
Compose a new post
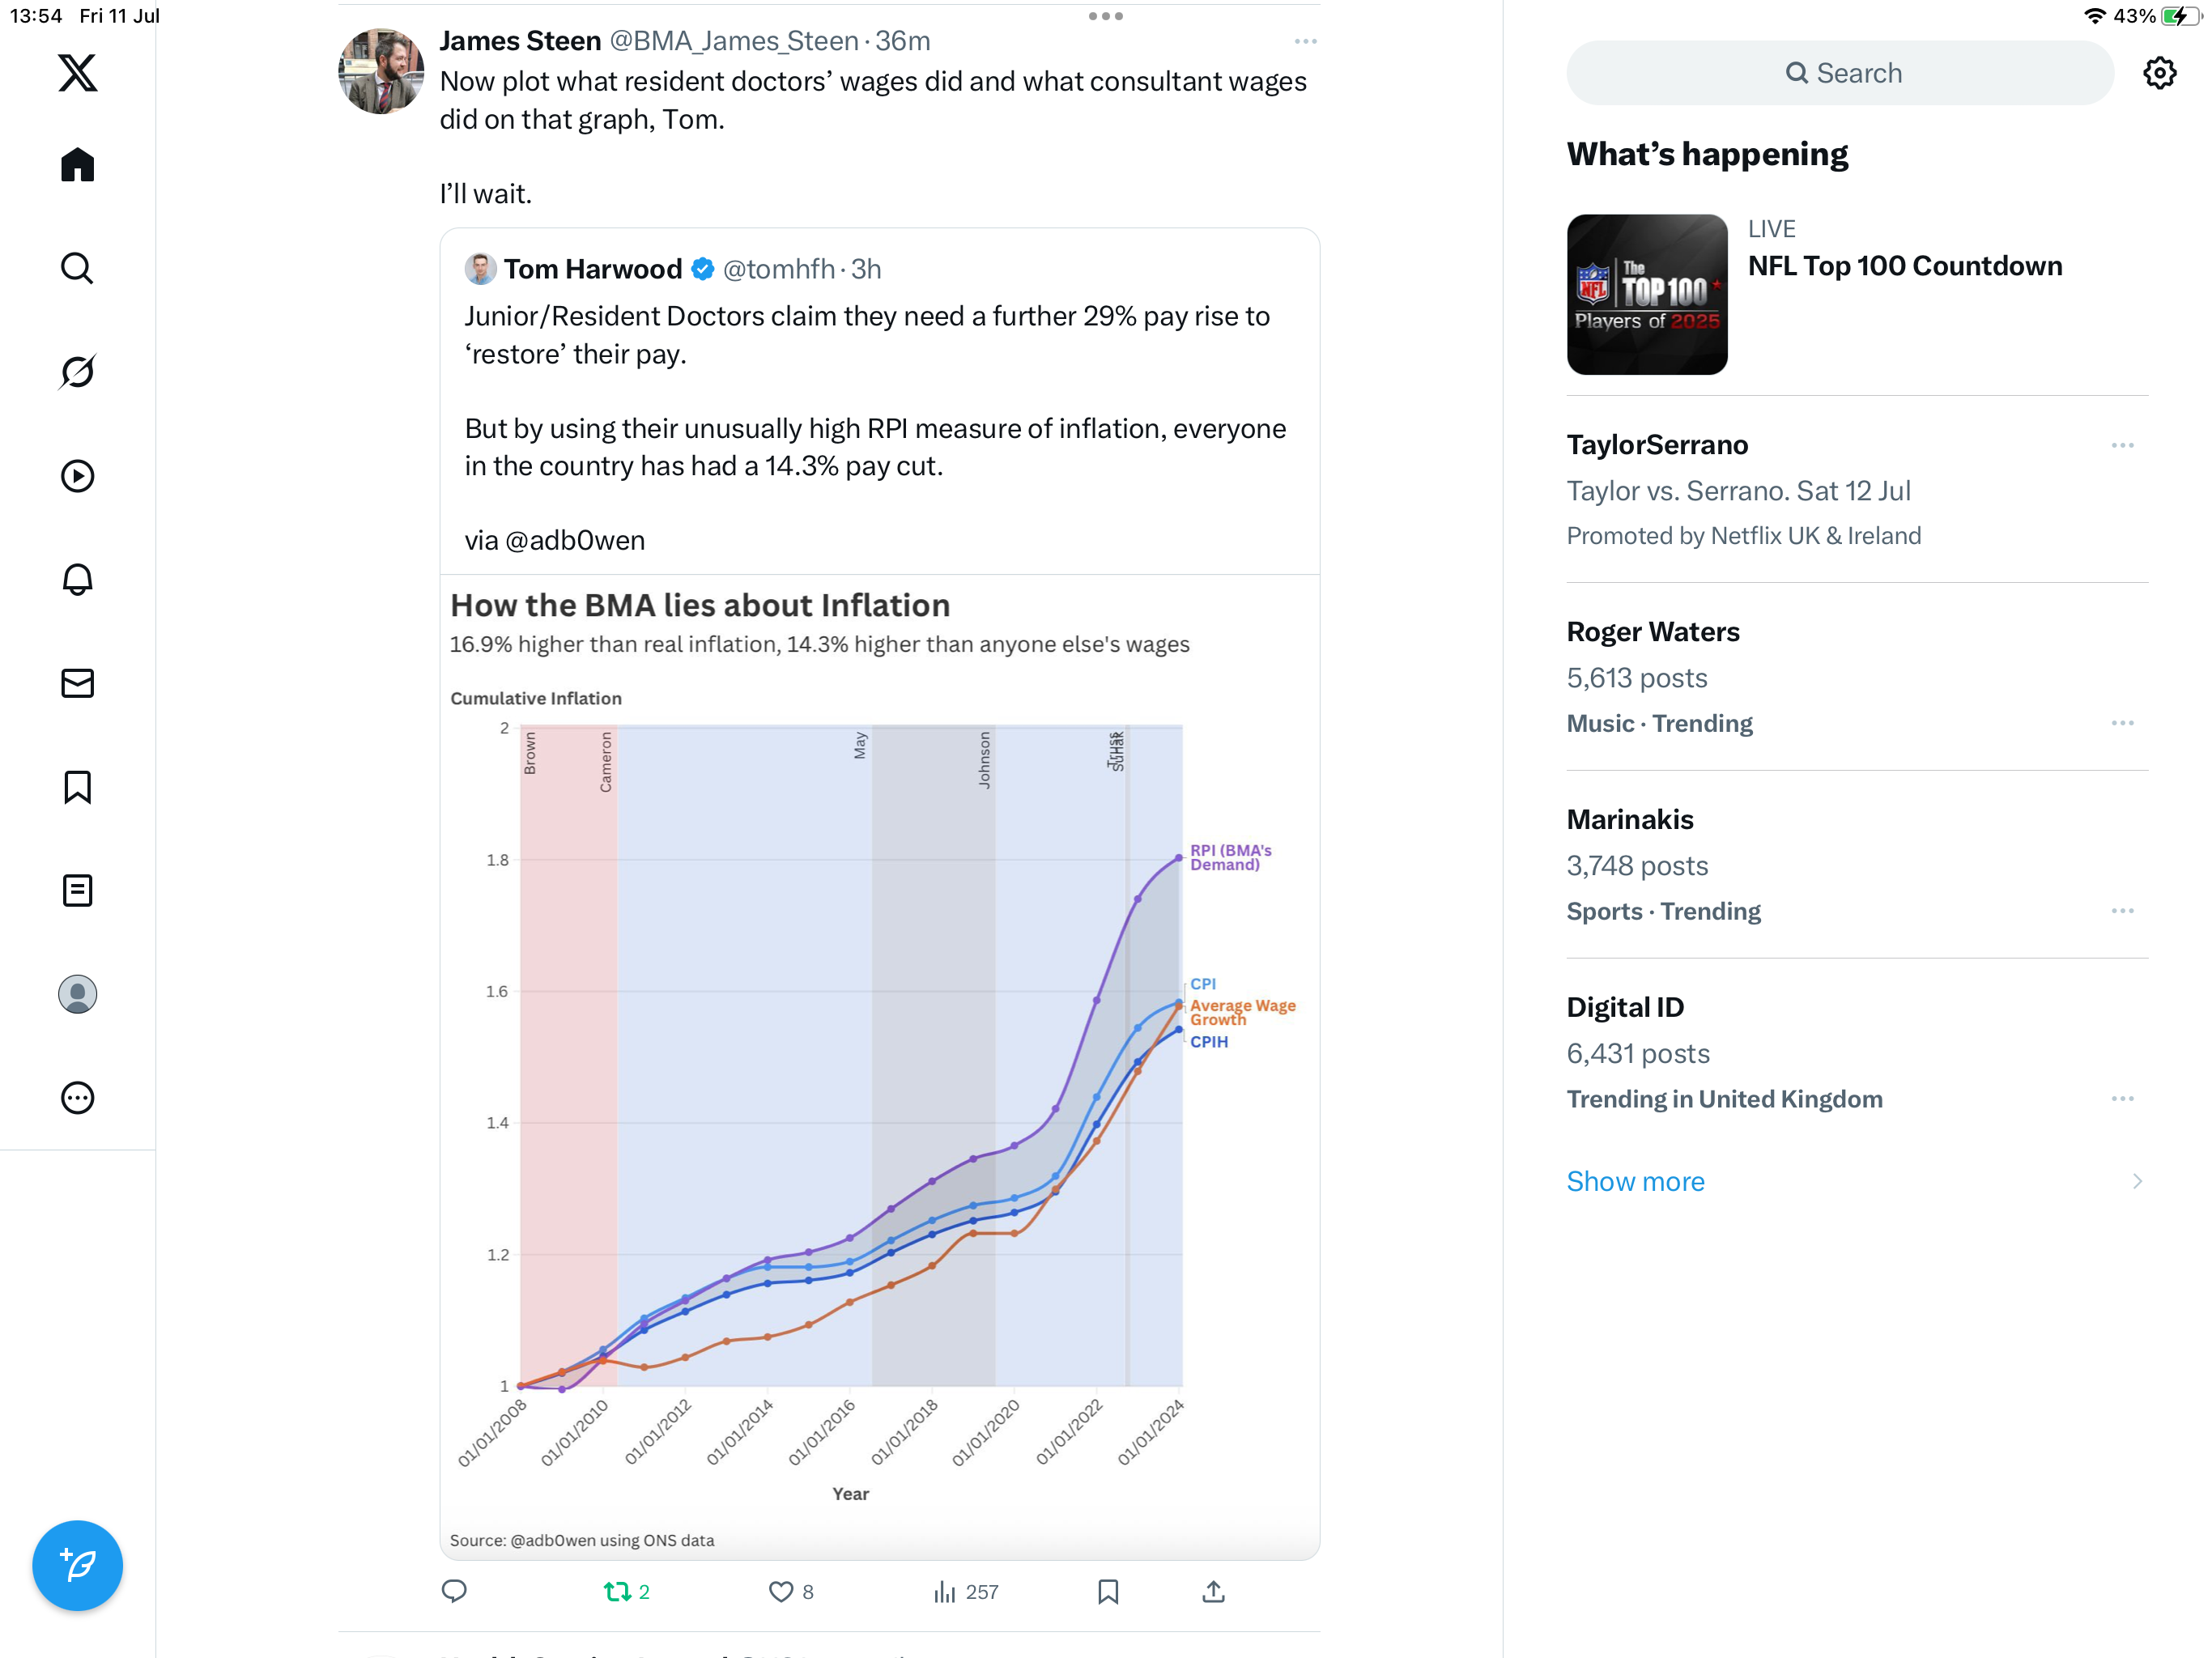[77, 1565]
